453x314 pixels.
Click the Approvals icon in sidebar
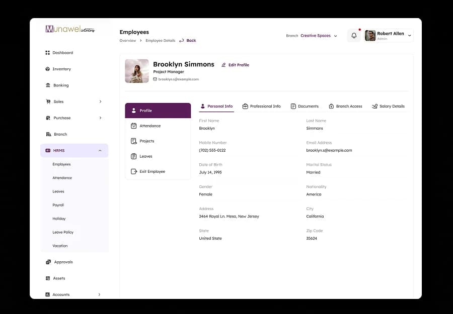(48, 262)
